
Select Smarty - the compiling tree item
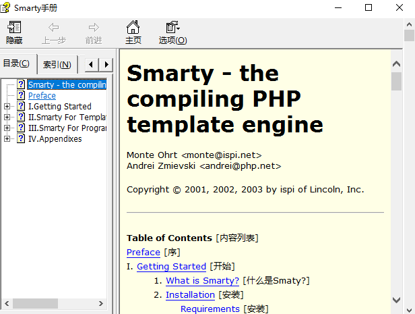67,85
